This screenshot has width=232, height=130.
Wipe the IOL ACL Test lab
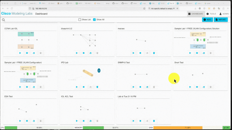(90, 121)
